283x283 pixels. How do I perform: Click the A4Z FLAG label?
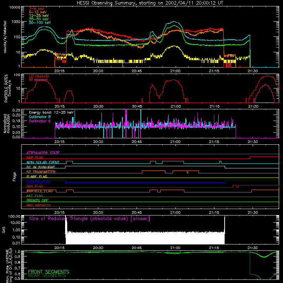pos(35,196)
